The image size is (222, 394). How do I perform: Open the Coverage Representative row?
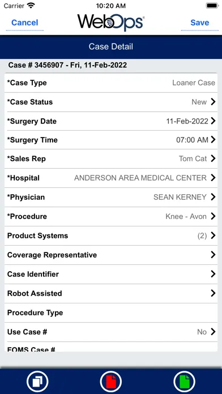[x=111, y=255]
